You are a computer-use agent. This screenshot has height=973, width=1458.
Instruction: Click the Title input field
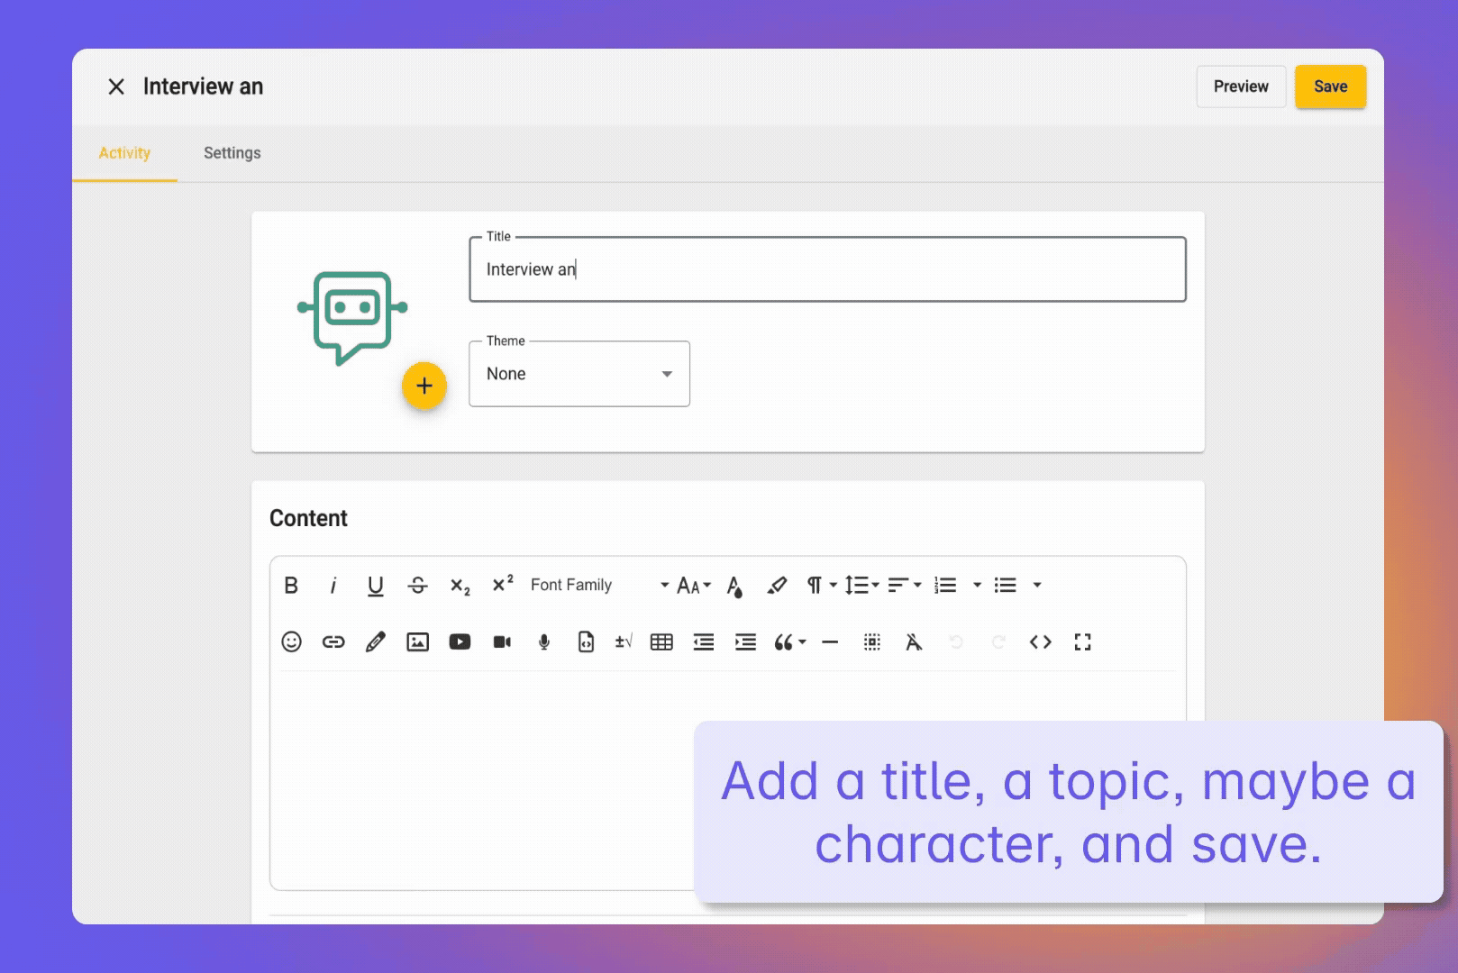pyautogui.click(x=827, y=269)
